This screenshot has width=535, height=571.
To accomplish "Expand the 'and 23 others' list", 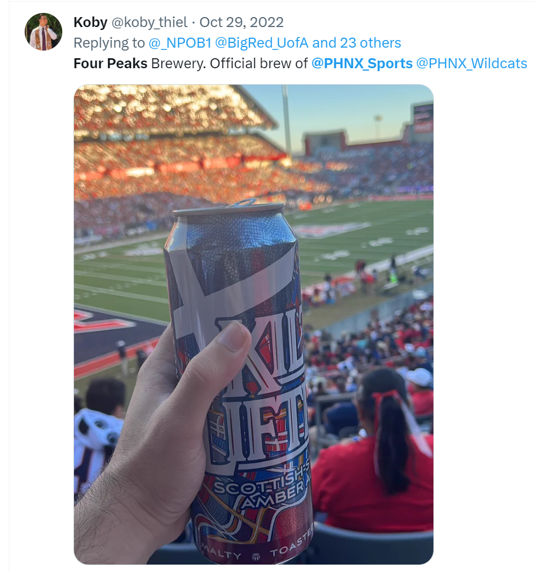I will tap(356, 43).
